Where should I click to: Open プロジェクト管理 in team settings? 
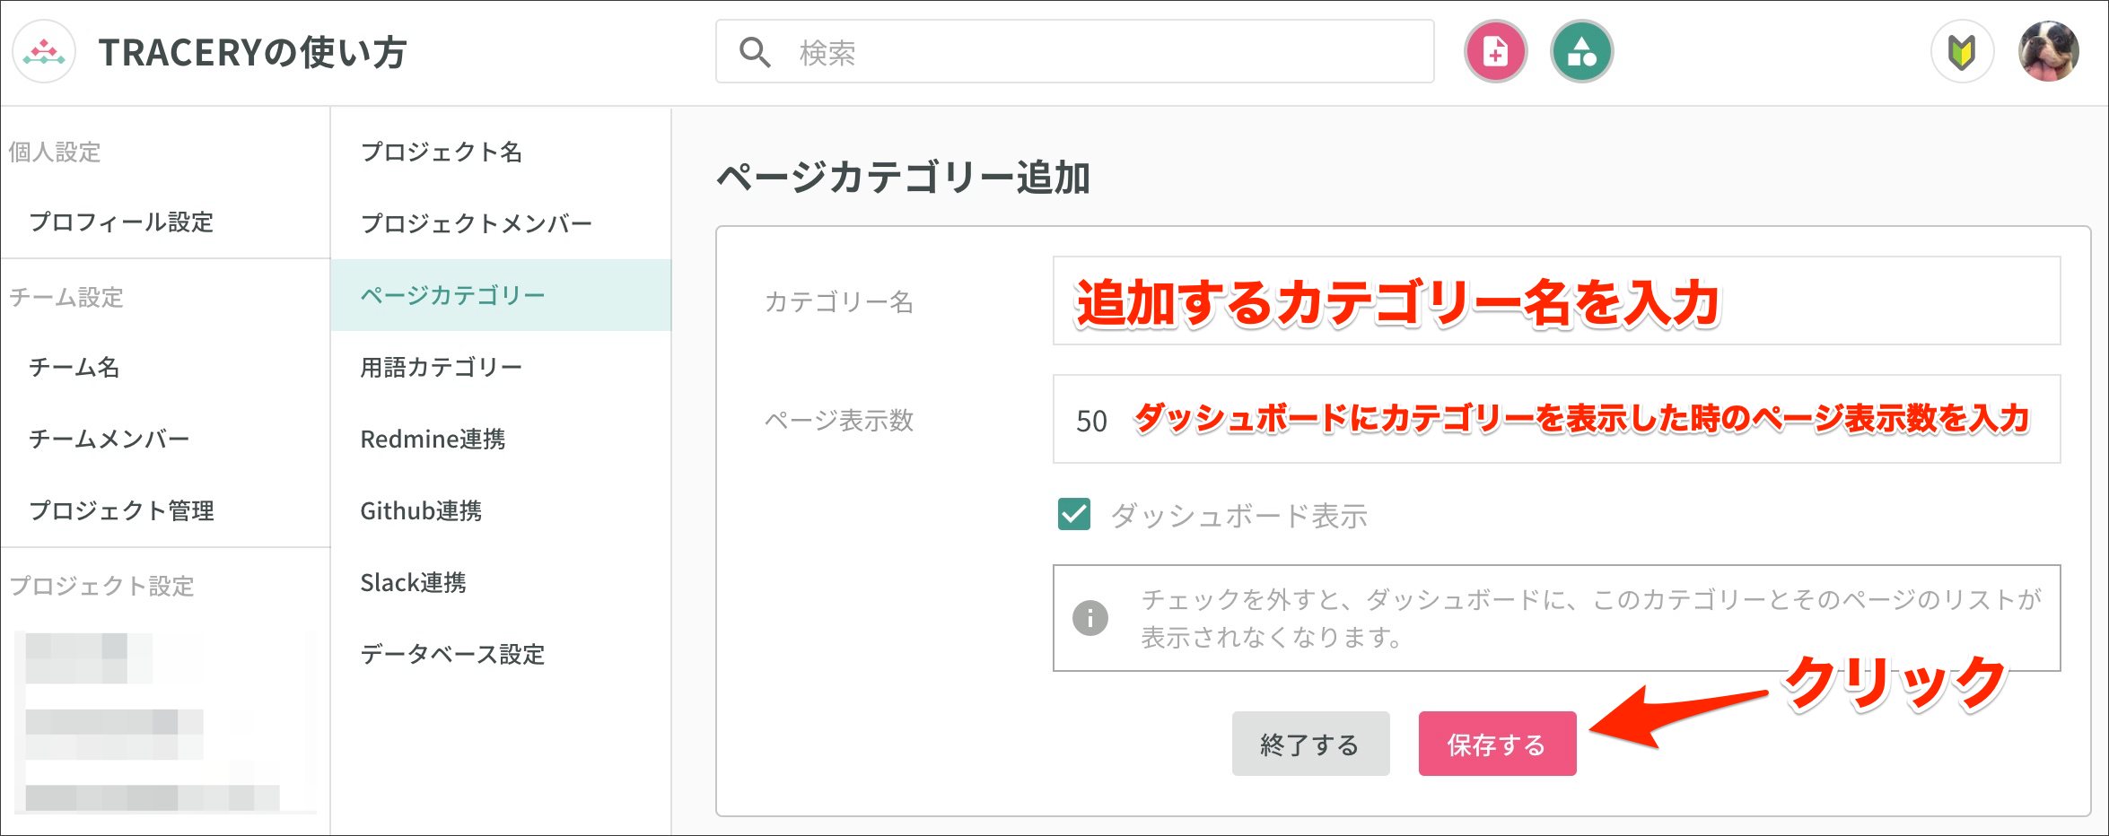tap(121, 510)
